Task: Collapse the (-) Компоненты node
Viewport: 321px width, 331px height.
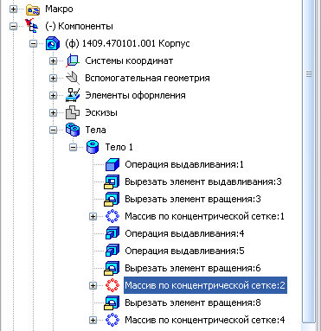Action: click(13, 27)
